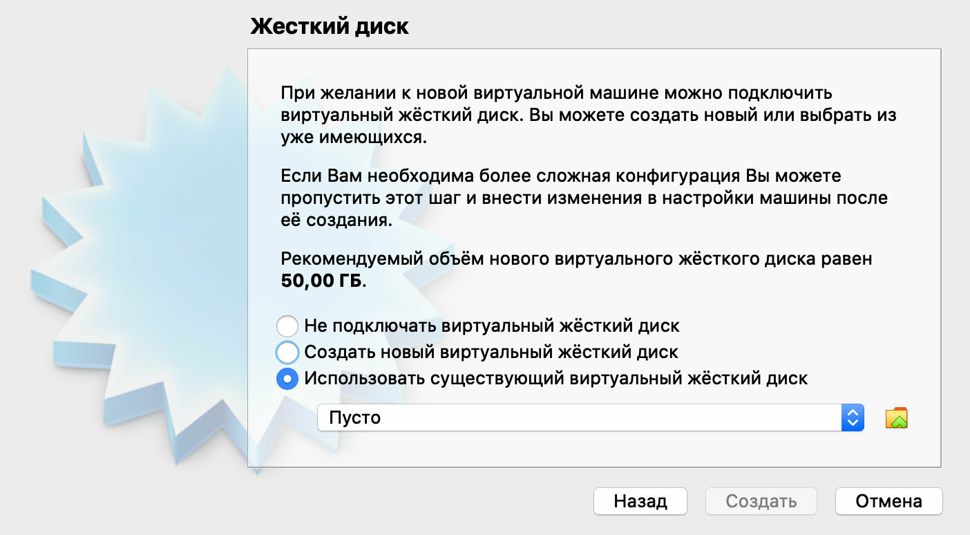Viewport: 970px width, 535px height.
Task: Click the 'Рекомендуемый объём' sentence
Action: tap(577, 270)
